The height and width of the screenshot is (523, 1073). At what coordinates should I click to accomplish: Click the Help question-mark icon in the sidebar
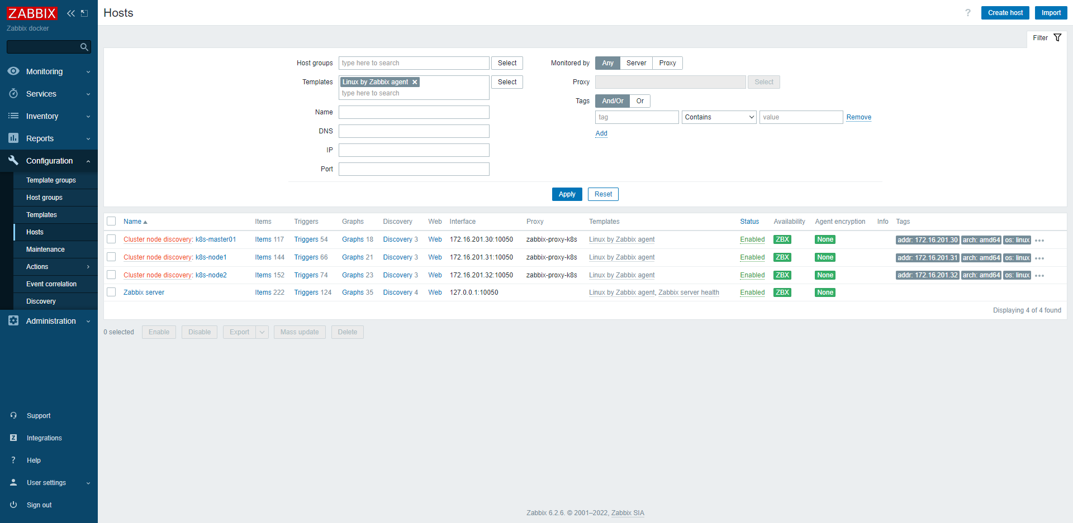13,460
